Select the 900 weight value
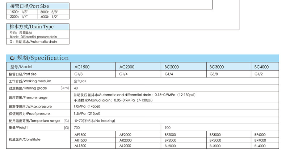The height and width of the screenshot is (156, 286). coord(168,127)
